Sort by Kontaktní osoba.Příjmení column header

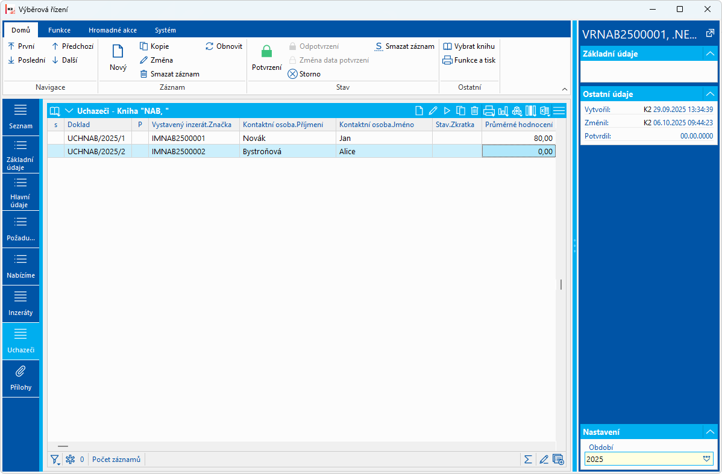click(x=287, y=125)
